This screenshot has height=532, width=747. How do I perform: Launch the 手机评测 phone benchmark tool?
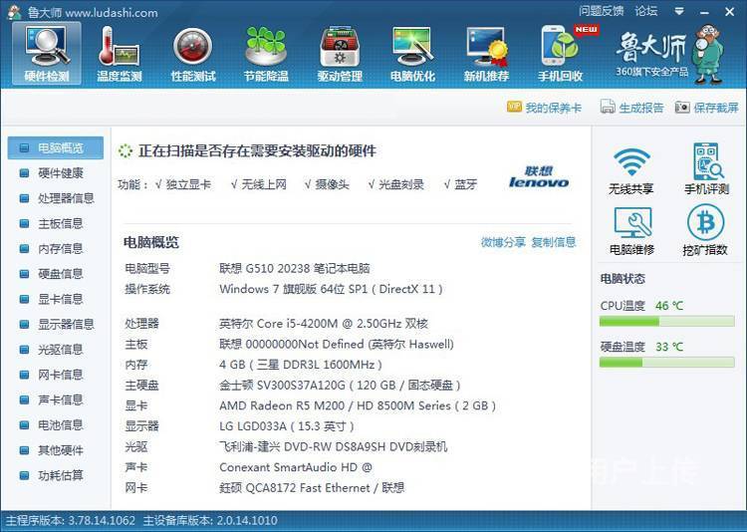[x=706, y=169]
